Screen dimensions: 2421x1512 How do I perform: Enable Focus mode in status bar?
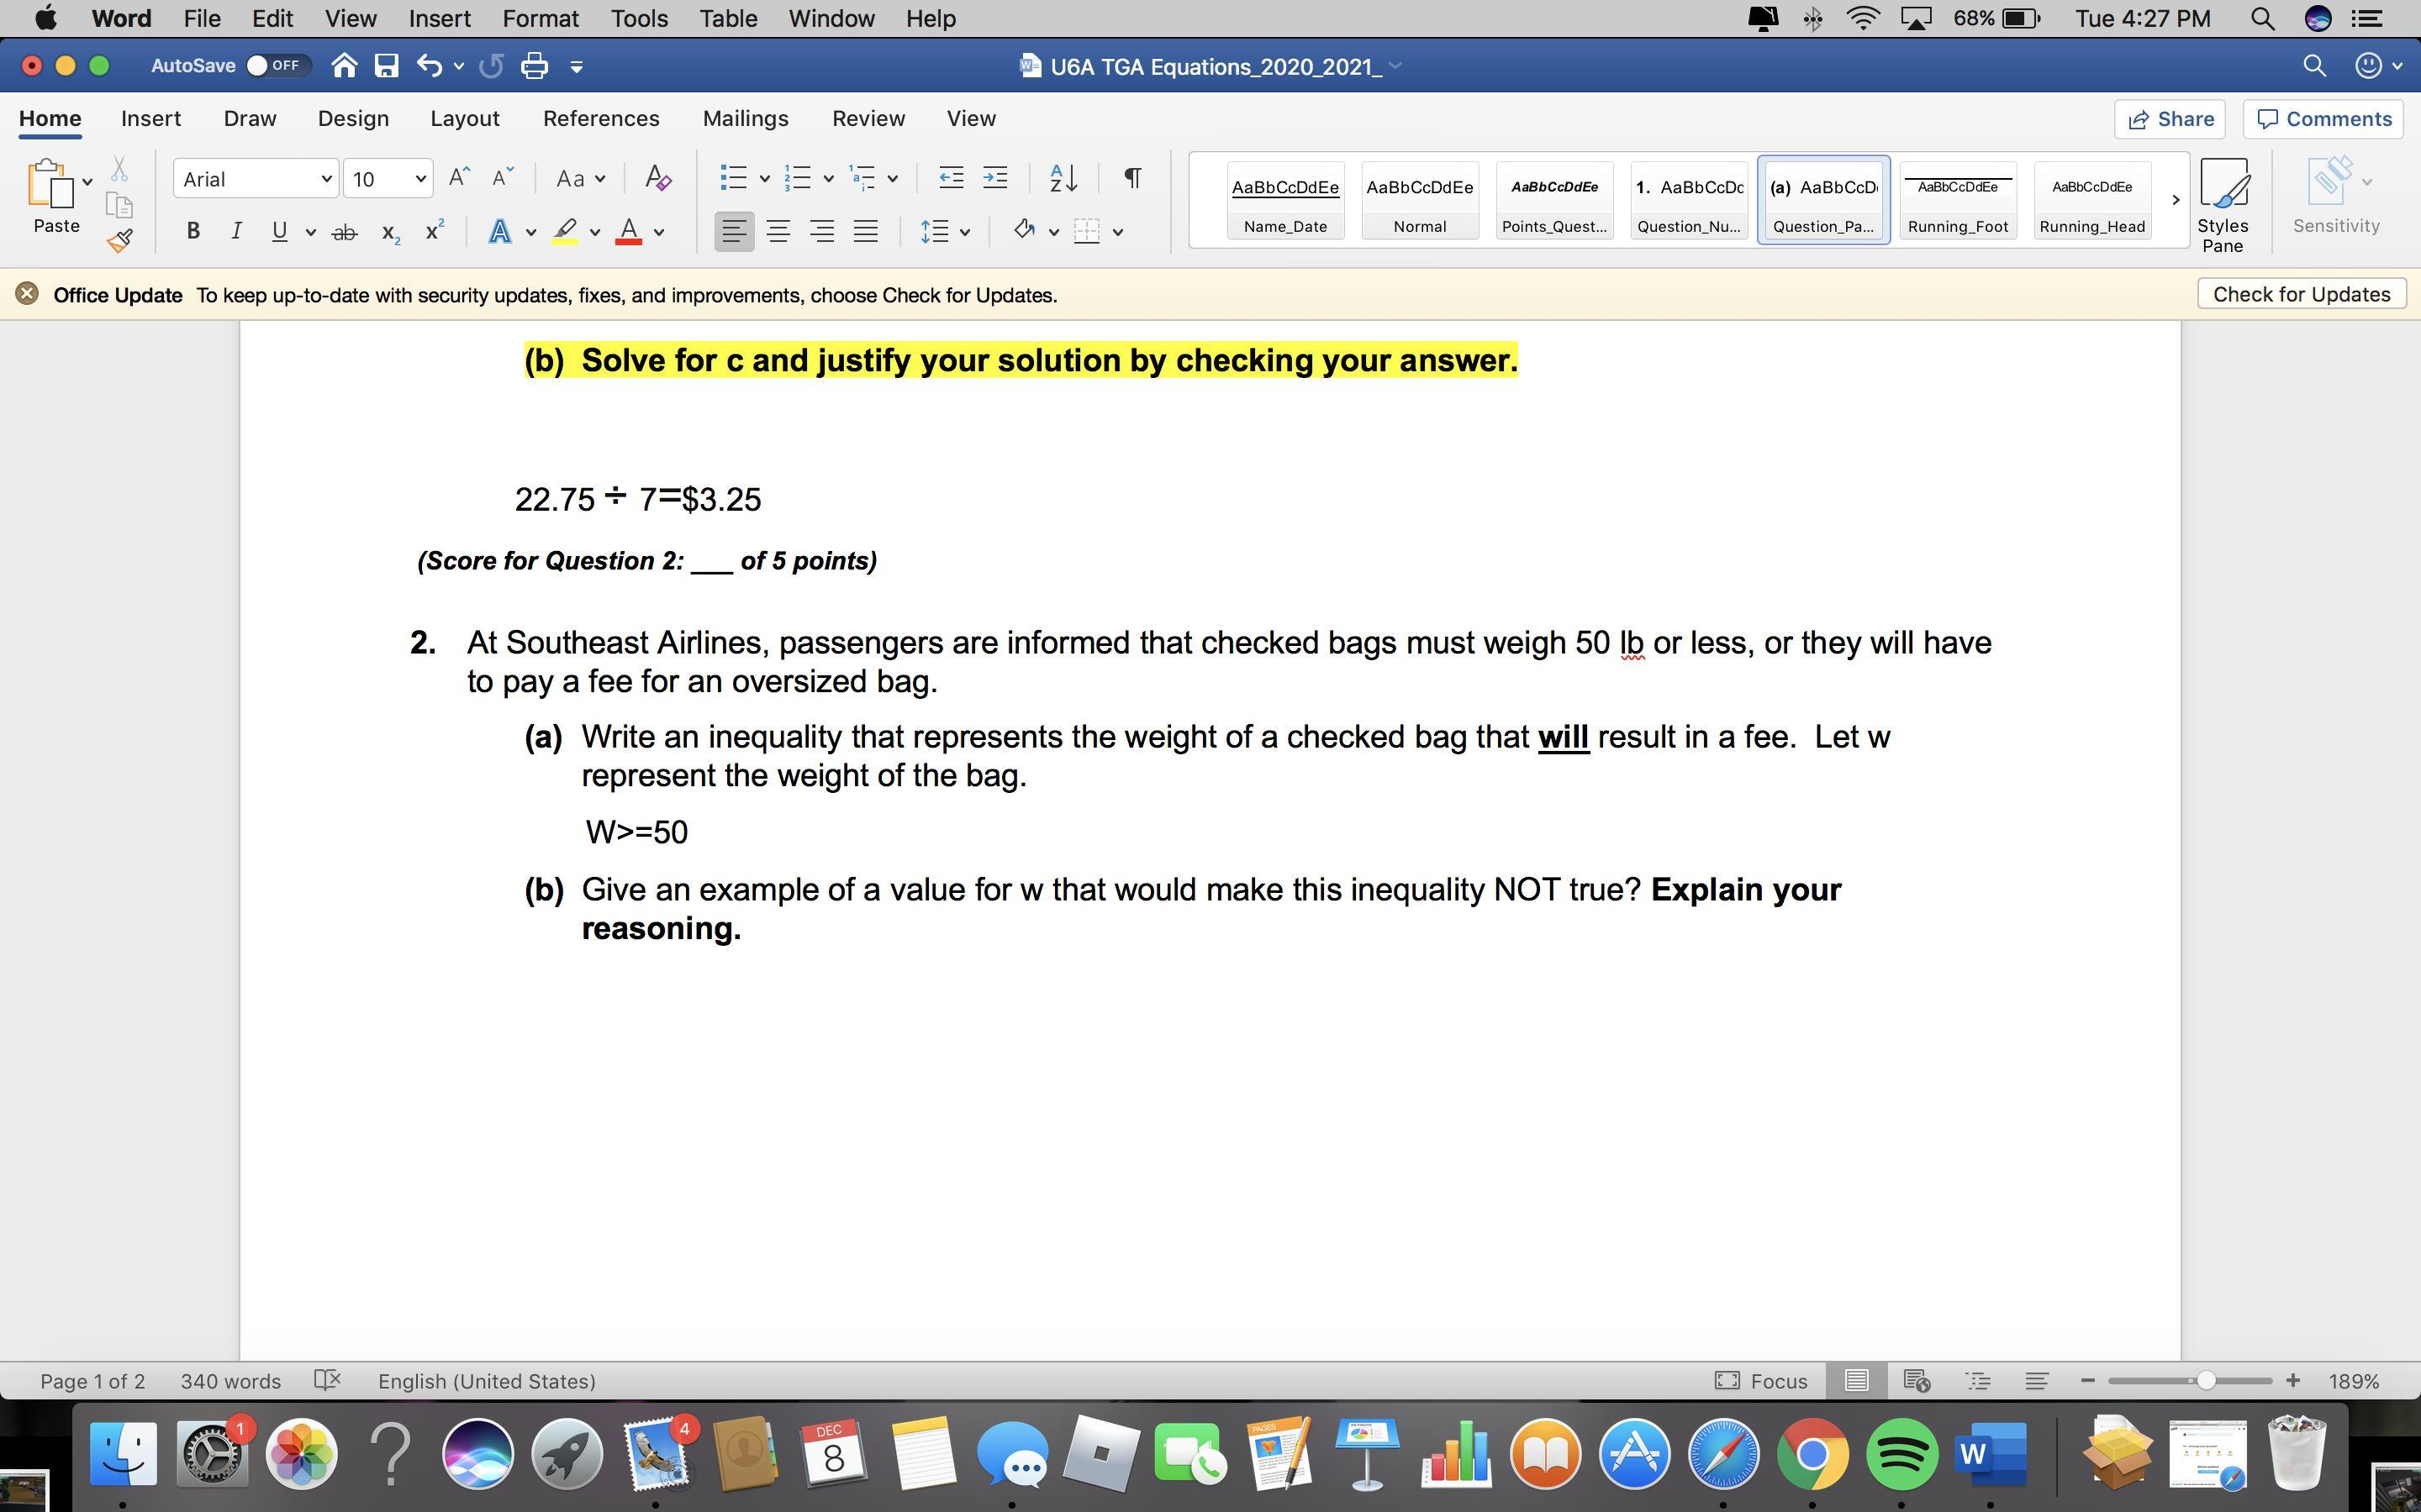click(1762, 1381)
